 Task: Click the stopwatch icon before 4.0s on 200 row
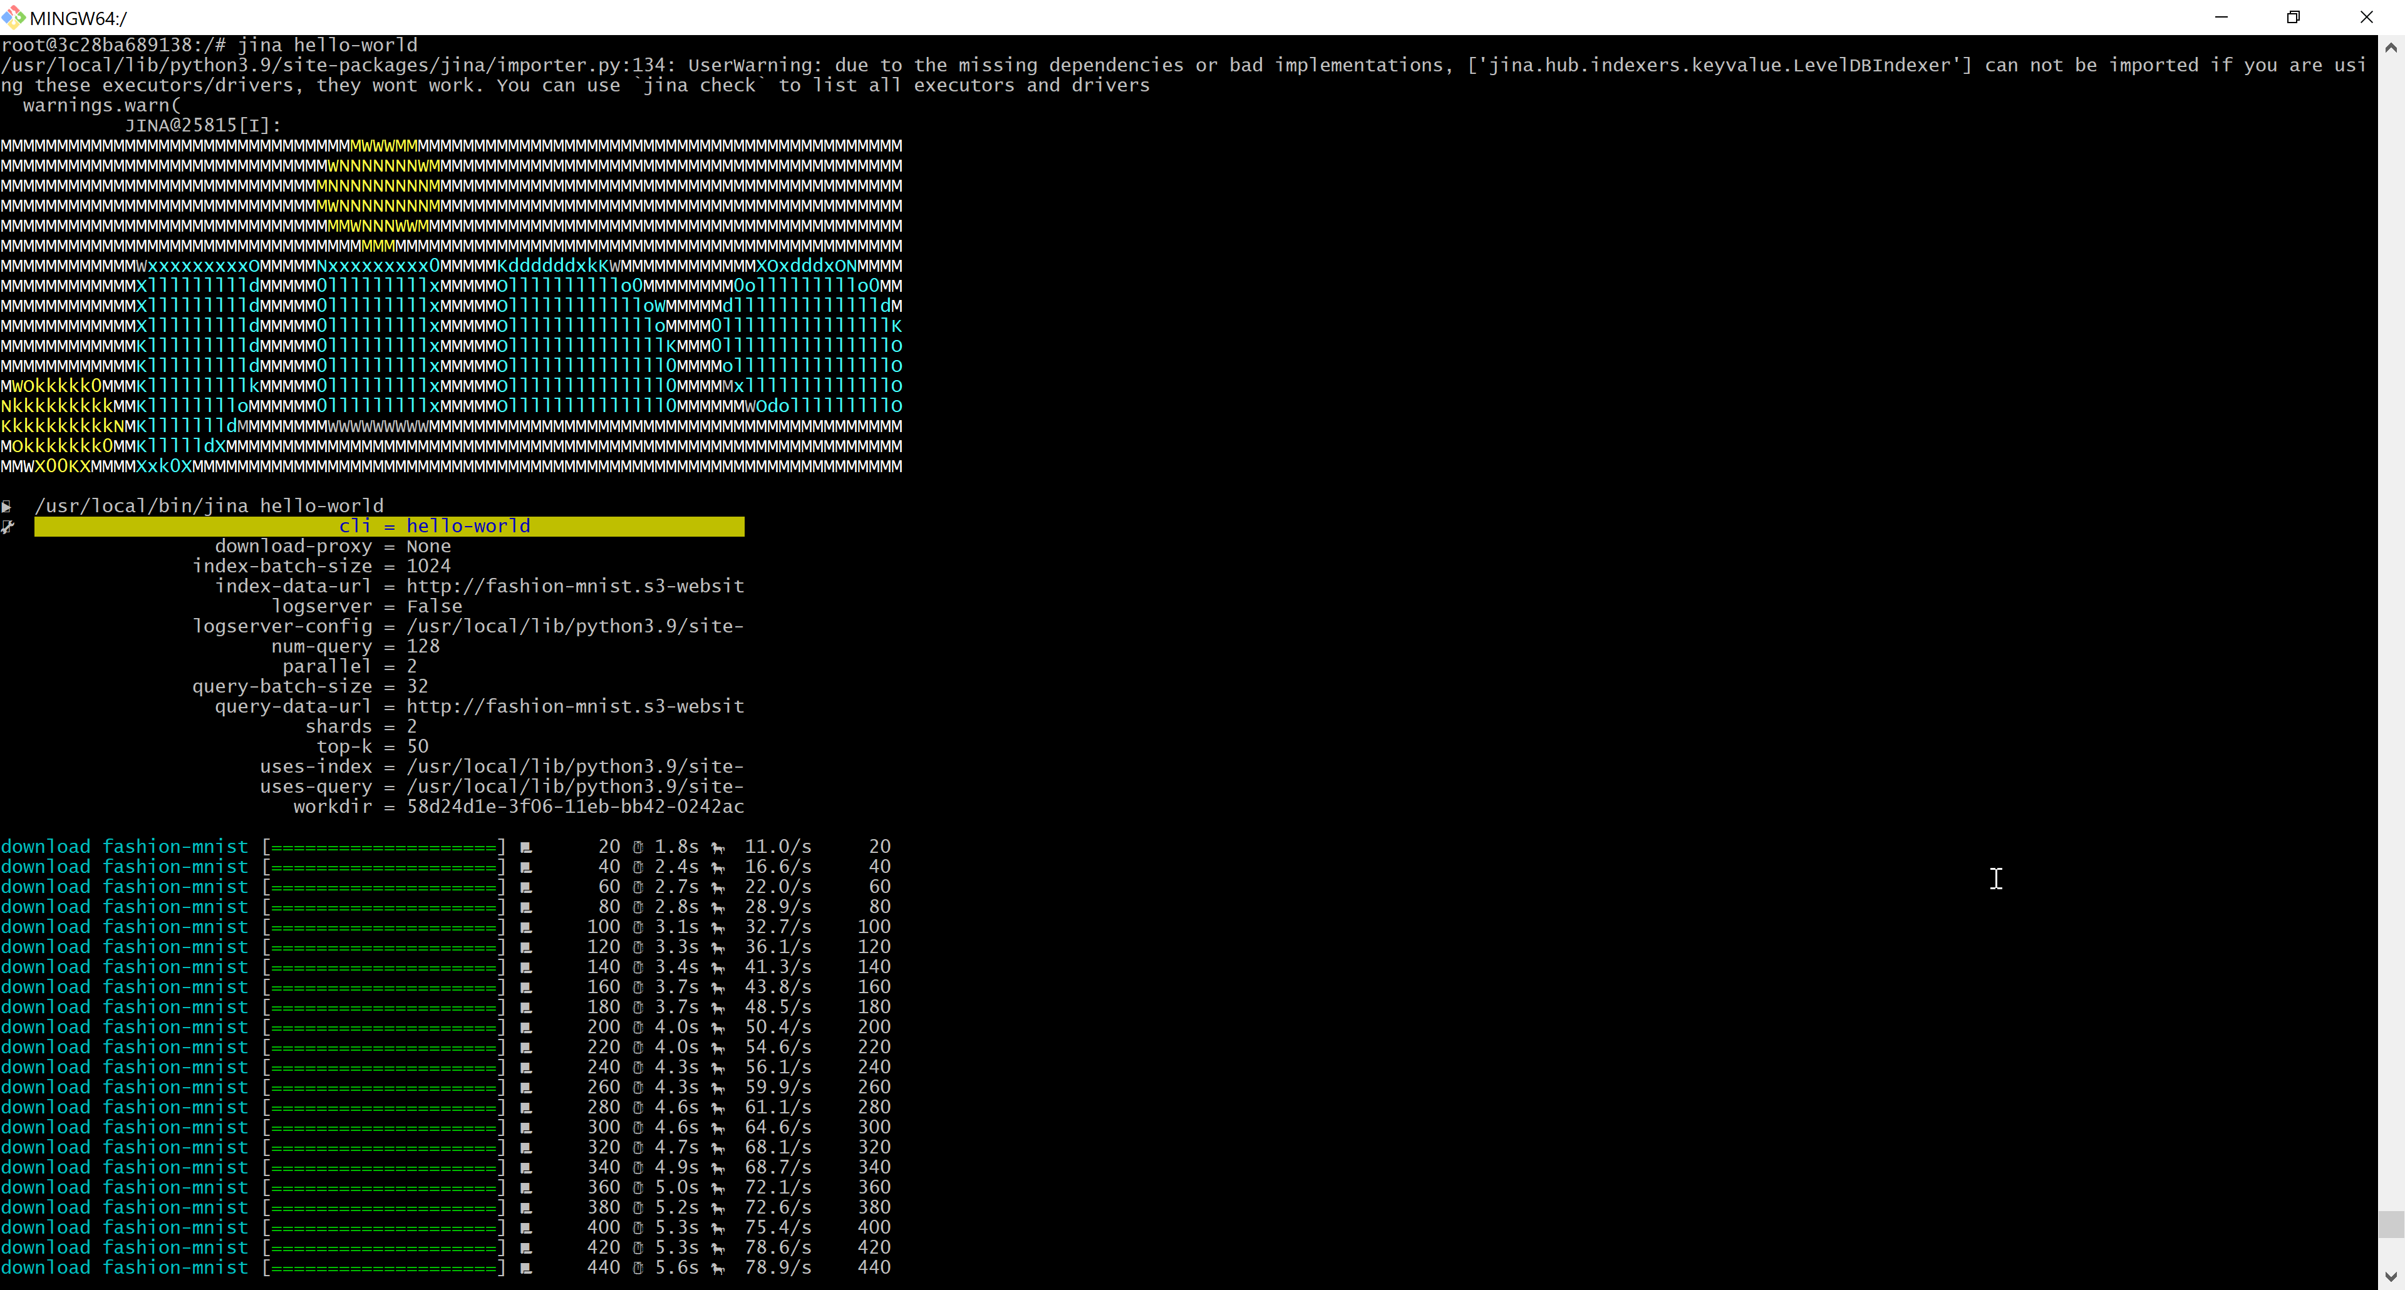pyautogui.click(x=639, y=1028)
